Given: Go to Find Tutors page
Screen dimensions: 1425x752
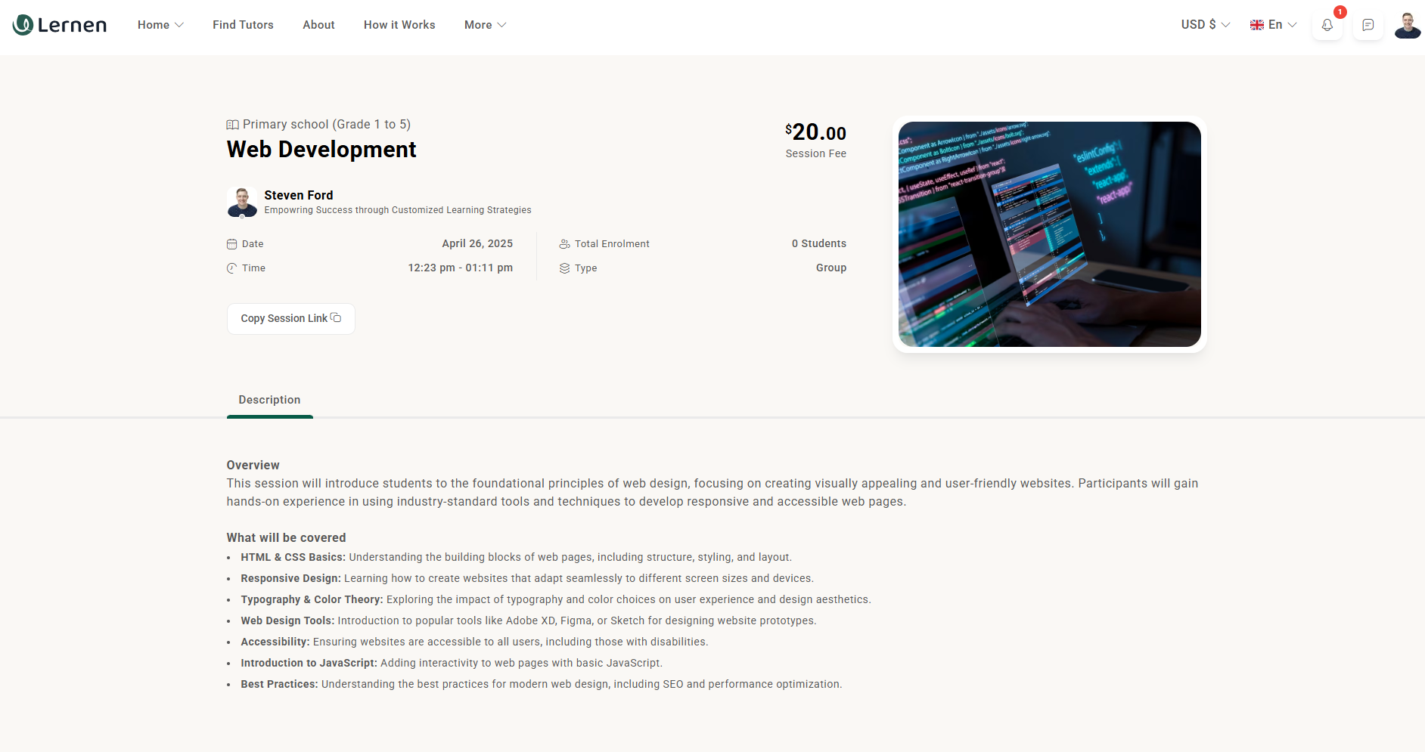Looking at the screenshot, I should click(x=243, y=25).
